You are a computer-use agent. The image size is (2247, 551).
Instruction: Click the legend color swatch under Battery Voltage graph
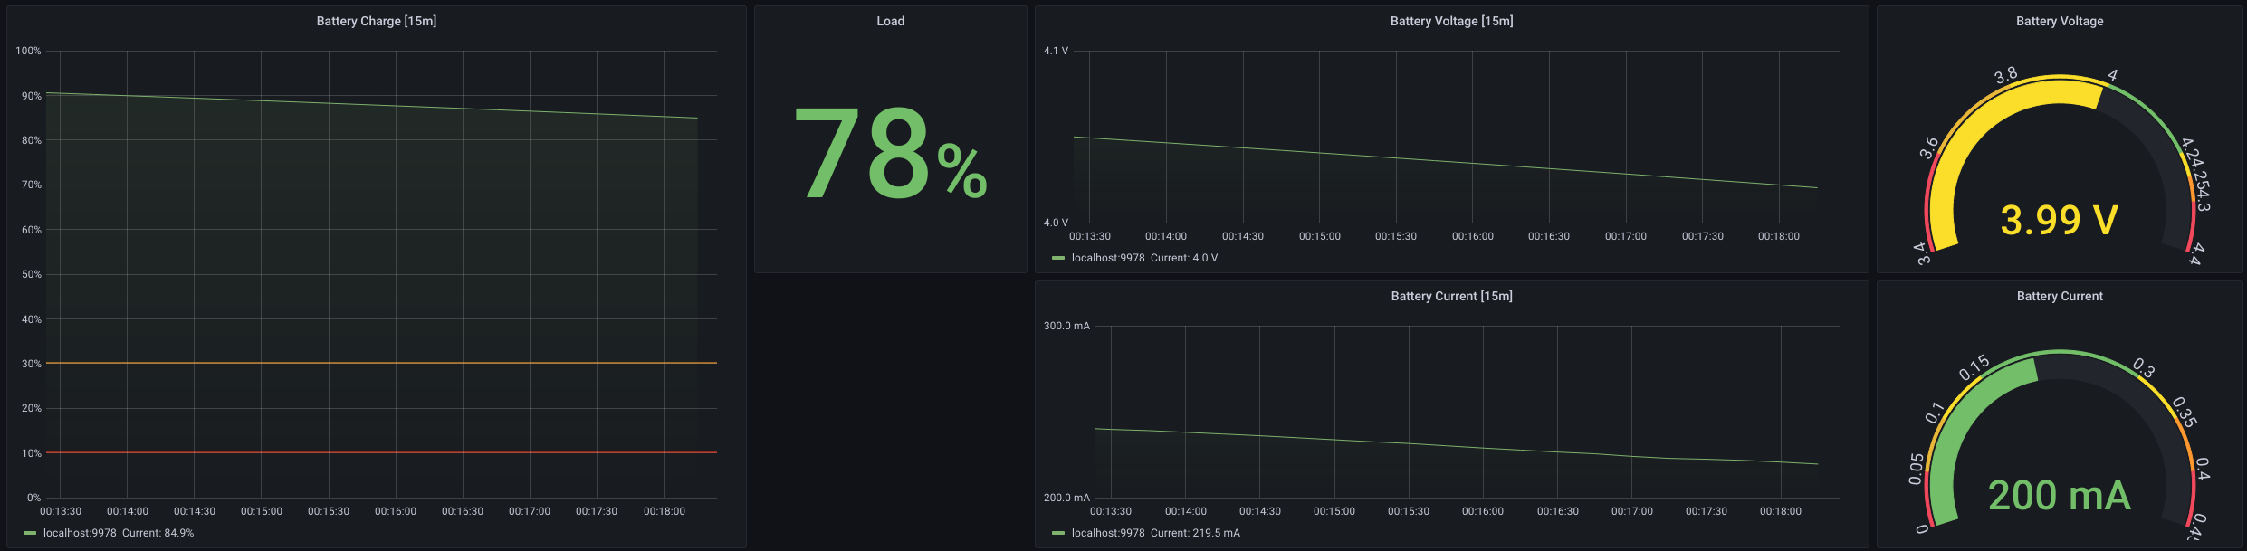click(x=1058, y=258)
